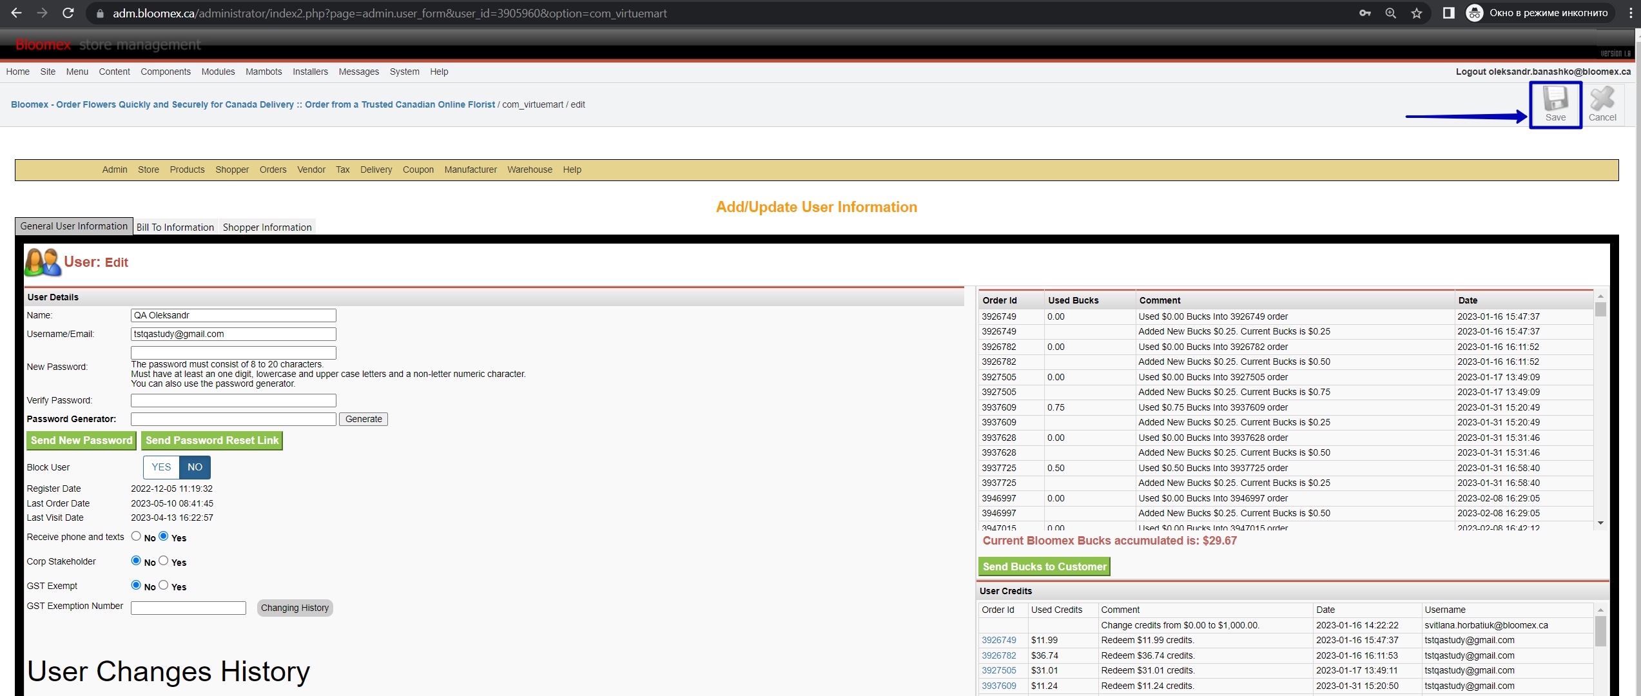Click into the Name input field

click(233, 315)
